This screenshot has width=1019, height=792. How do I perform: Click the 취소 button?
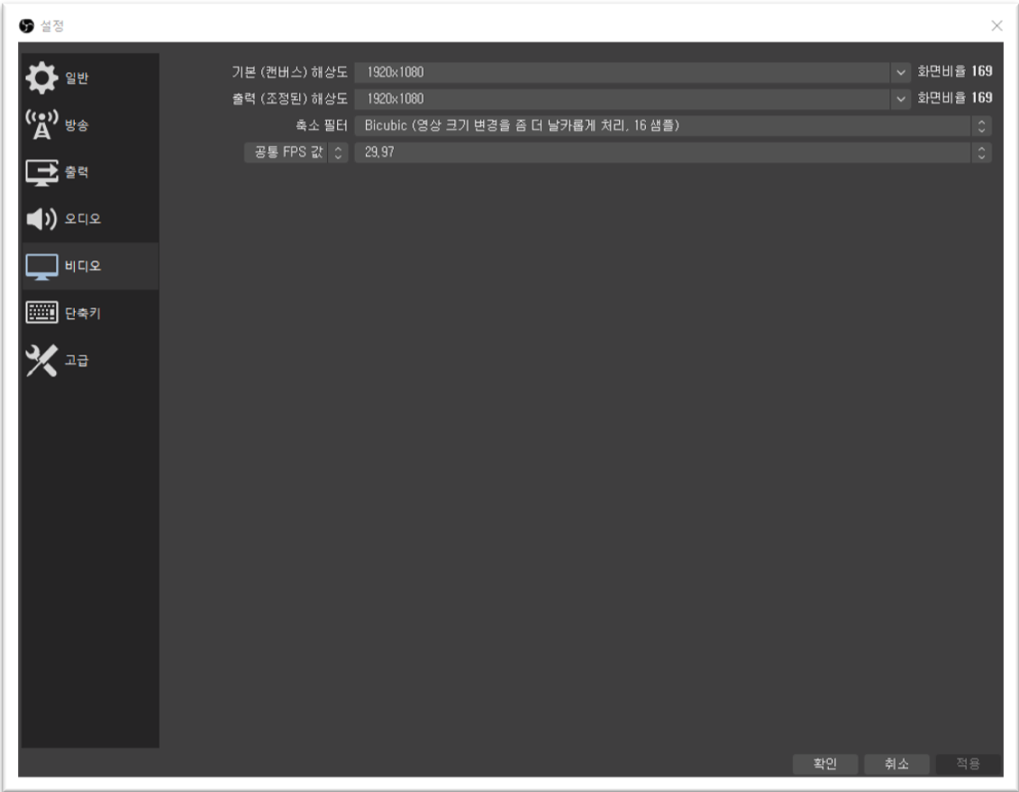[x=896, y=763]
